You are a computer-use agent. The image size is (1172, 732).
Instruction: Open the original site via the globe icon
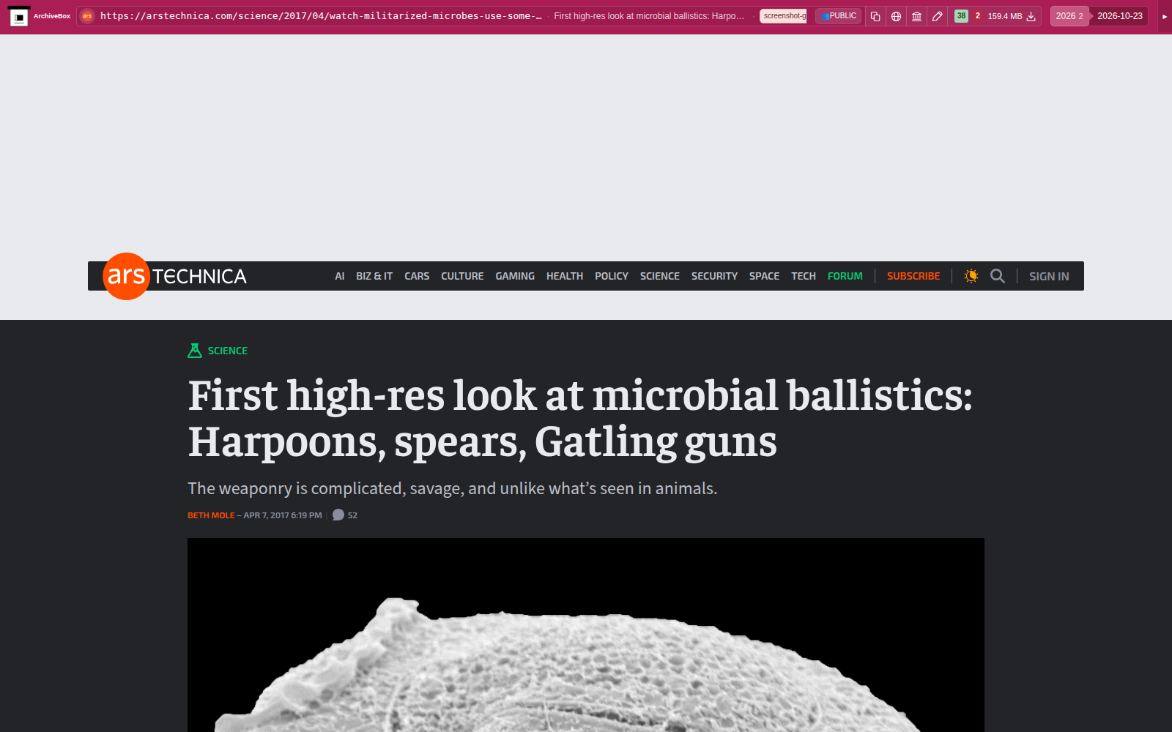896,16
